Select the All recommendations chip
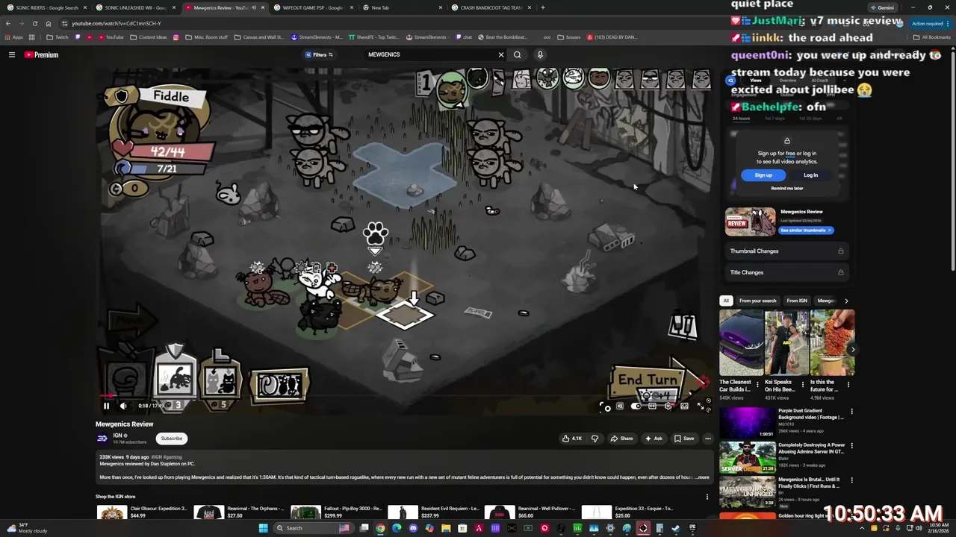 tap(726, 301)
